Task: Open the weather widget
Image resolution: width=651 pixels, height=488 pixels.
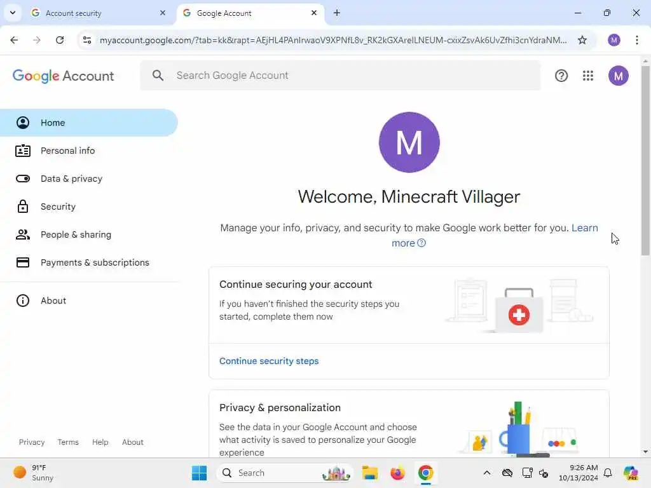Action: click(x=34, y=473)
